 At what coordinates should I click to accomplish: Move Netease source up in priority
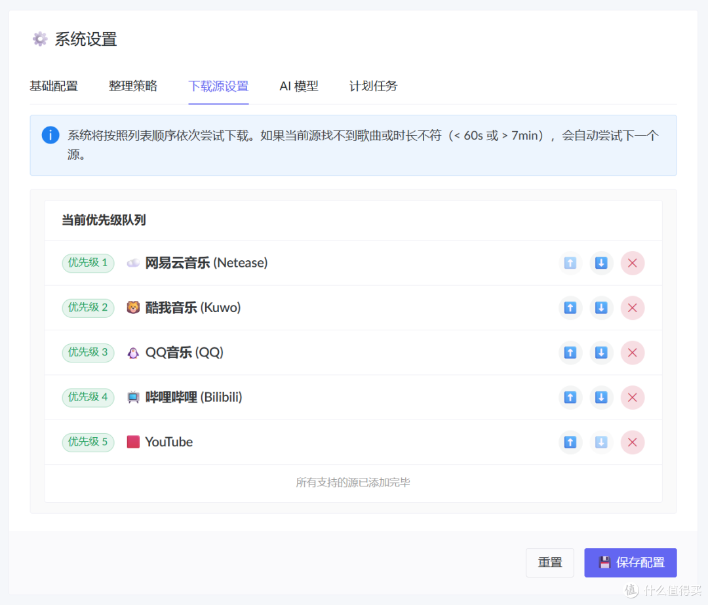(x=570, y=263)
